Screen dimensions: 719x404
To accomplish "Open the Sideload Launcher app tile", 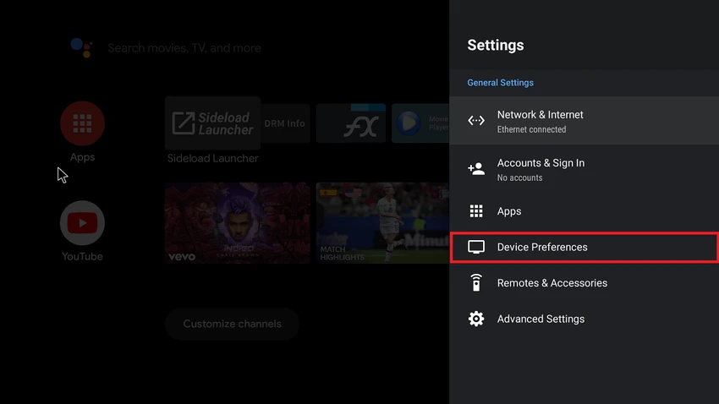I will (x=213, y=123).
